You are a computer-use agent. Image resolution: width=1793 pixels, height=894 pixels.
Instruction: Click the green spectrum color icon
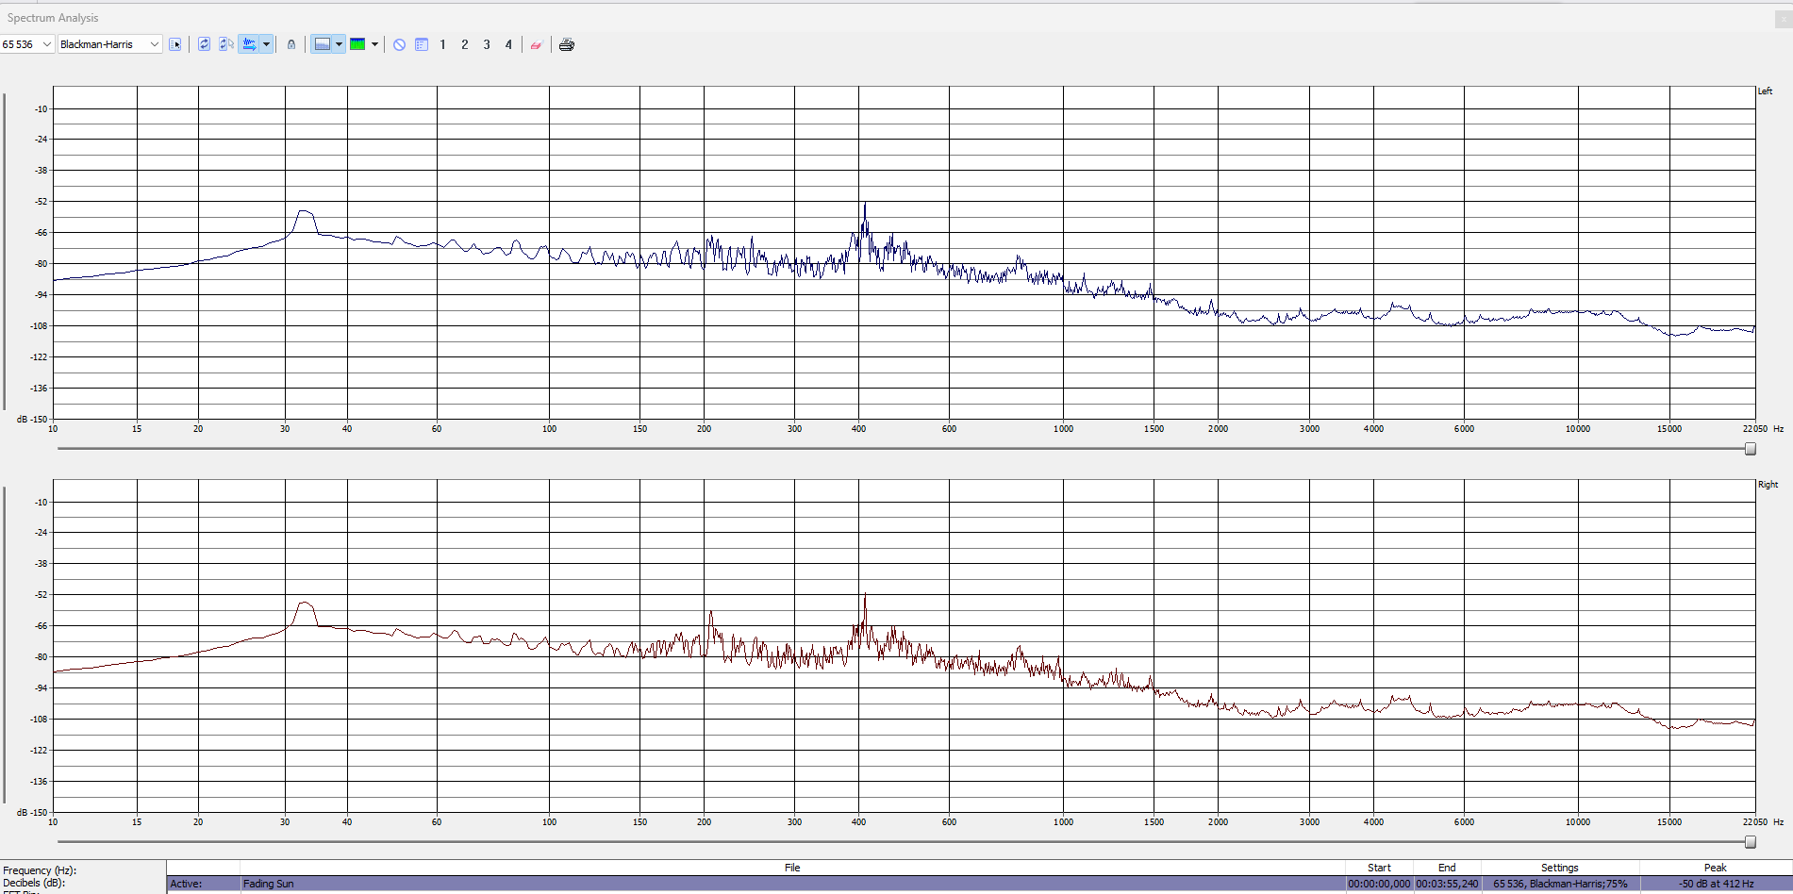click(x=357, y=44)
